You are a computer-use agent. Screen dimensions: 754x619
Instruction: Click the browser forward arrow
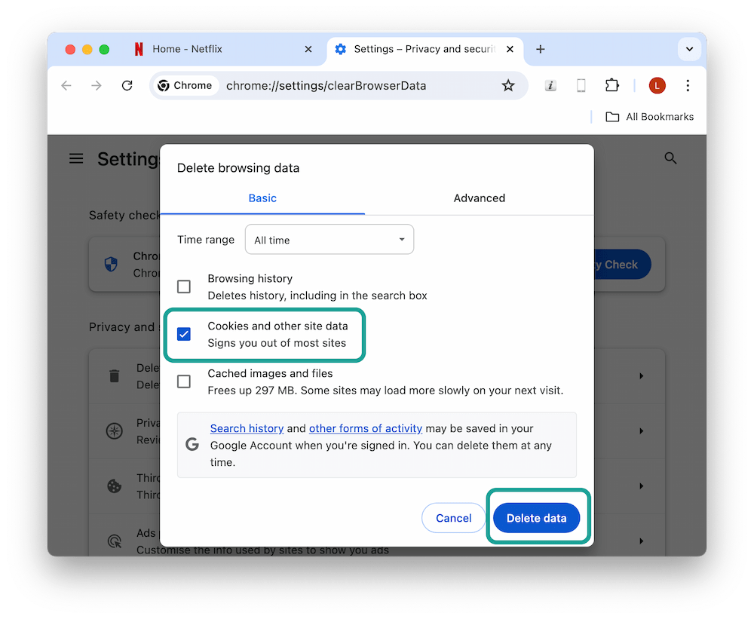coord(97,86)
